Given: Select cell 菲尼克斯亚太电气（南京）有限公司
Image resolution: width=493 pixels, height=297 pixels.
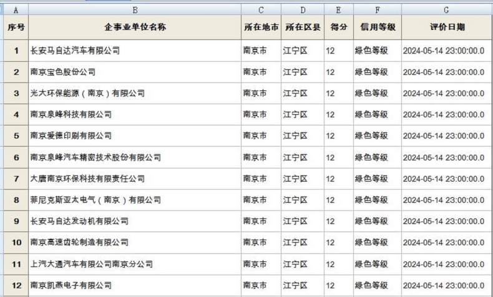Looking at the screenshot, I should [135, 200].
